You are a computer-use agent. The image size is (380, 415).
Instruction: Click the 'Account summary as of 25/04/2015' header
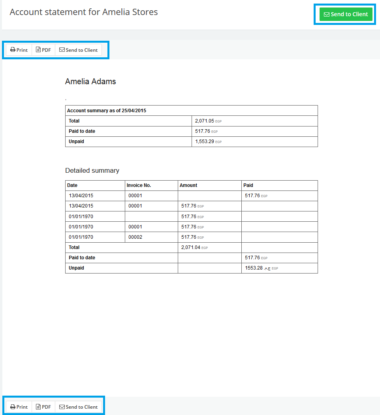[x=107, y=111]
